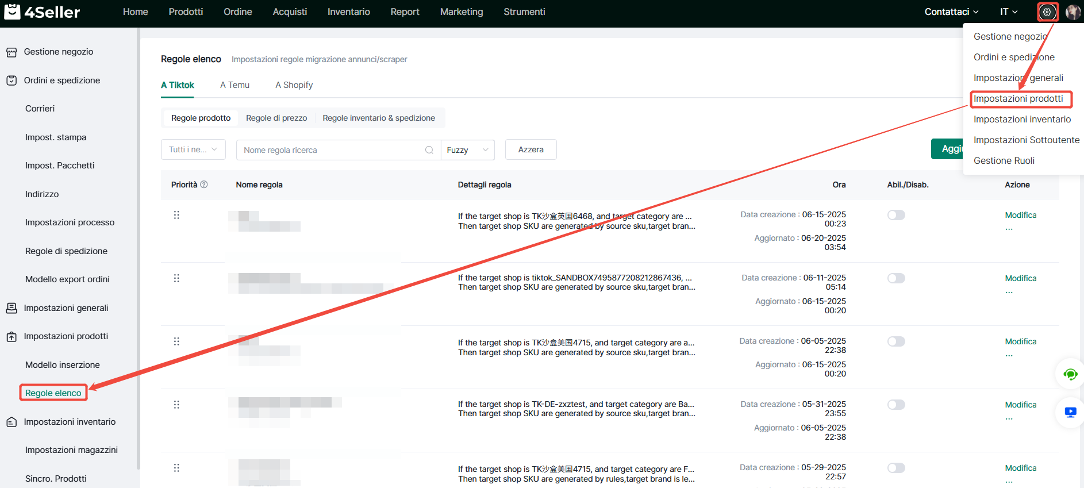Select the Regole di prezzo tab
Screen dimensions: 1084x488
276,118
